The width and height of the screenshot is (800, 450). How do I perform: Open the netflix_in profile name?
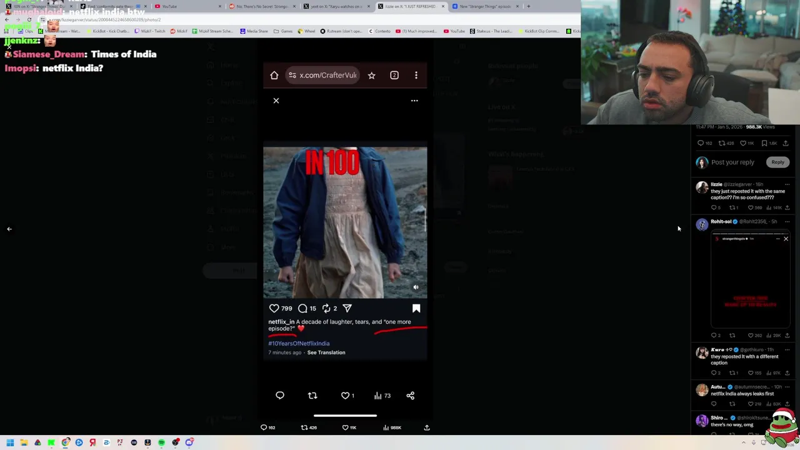click(x=281, y=322)
